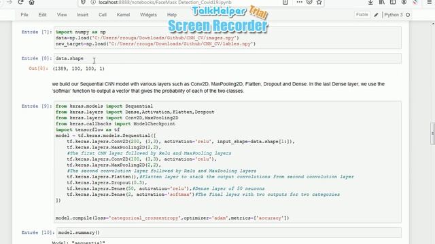Click the Fiable trusted notebook button

(x=362, y=15)
